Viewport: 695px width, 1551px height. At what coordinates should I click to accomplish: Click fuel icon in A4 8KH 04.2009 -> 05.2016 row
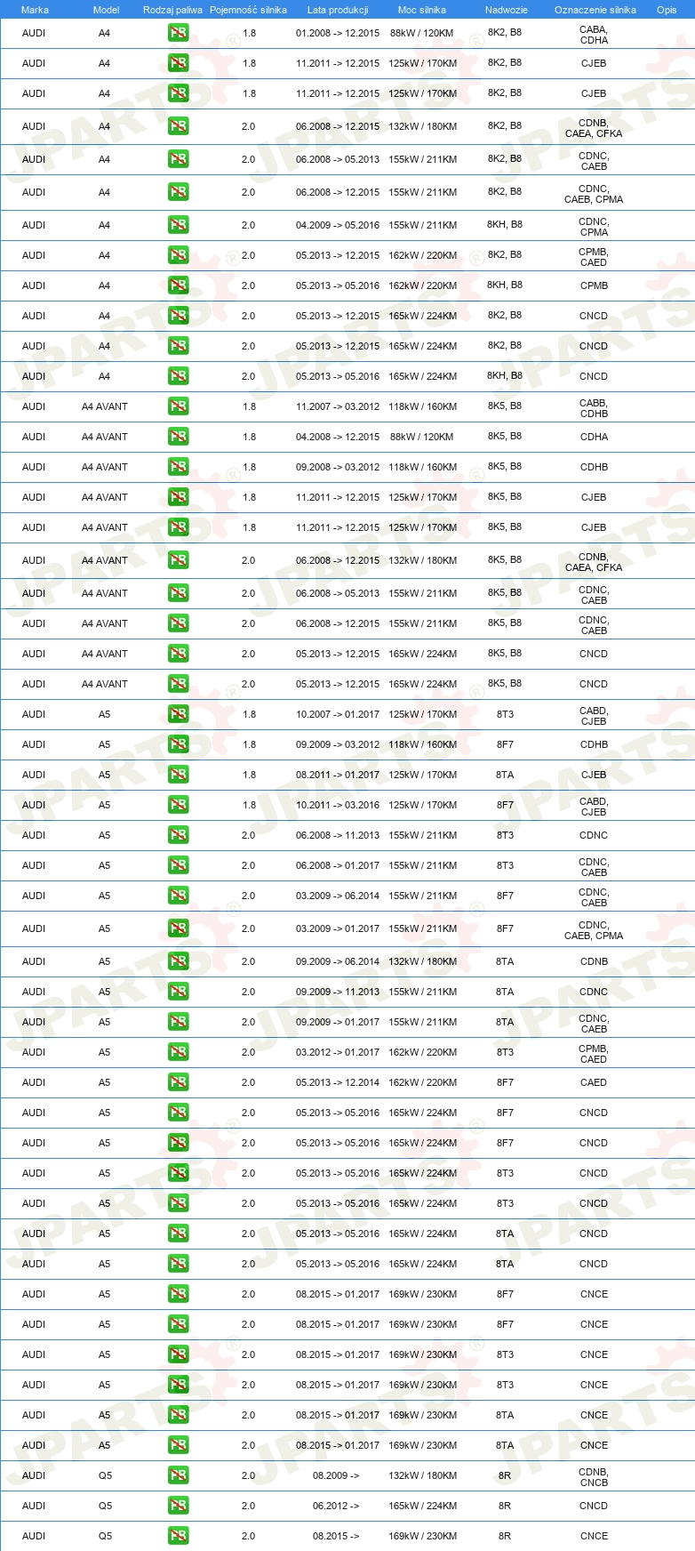tap(178, 225)
